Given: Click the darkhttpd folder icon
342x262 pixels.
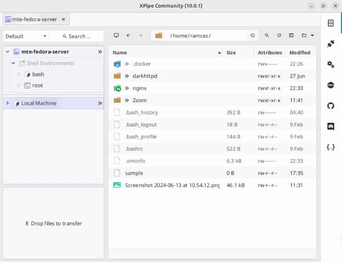Looking at the screenshot, I should [x=117, y=76].
